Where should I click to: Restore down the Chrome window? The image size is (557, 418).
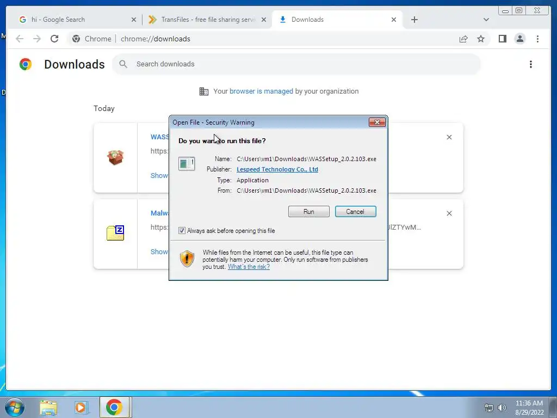coord(519,11)
